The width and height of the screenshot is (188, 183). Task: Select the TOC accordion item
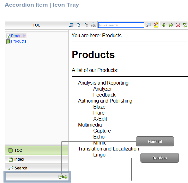37,151
